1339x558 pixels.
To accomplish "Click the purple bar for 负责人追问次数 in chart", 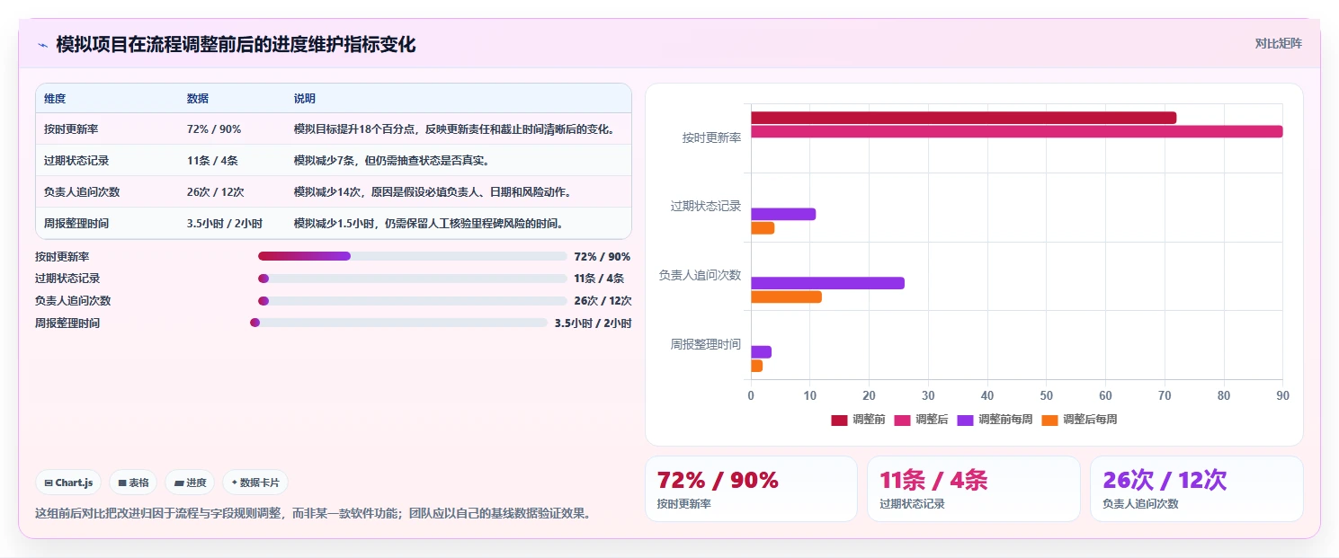I will (827, 283).
